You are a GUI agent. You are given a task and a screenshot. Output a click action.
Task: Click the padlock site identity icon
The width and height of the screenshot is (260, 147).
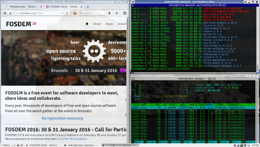10,13
